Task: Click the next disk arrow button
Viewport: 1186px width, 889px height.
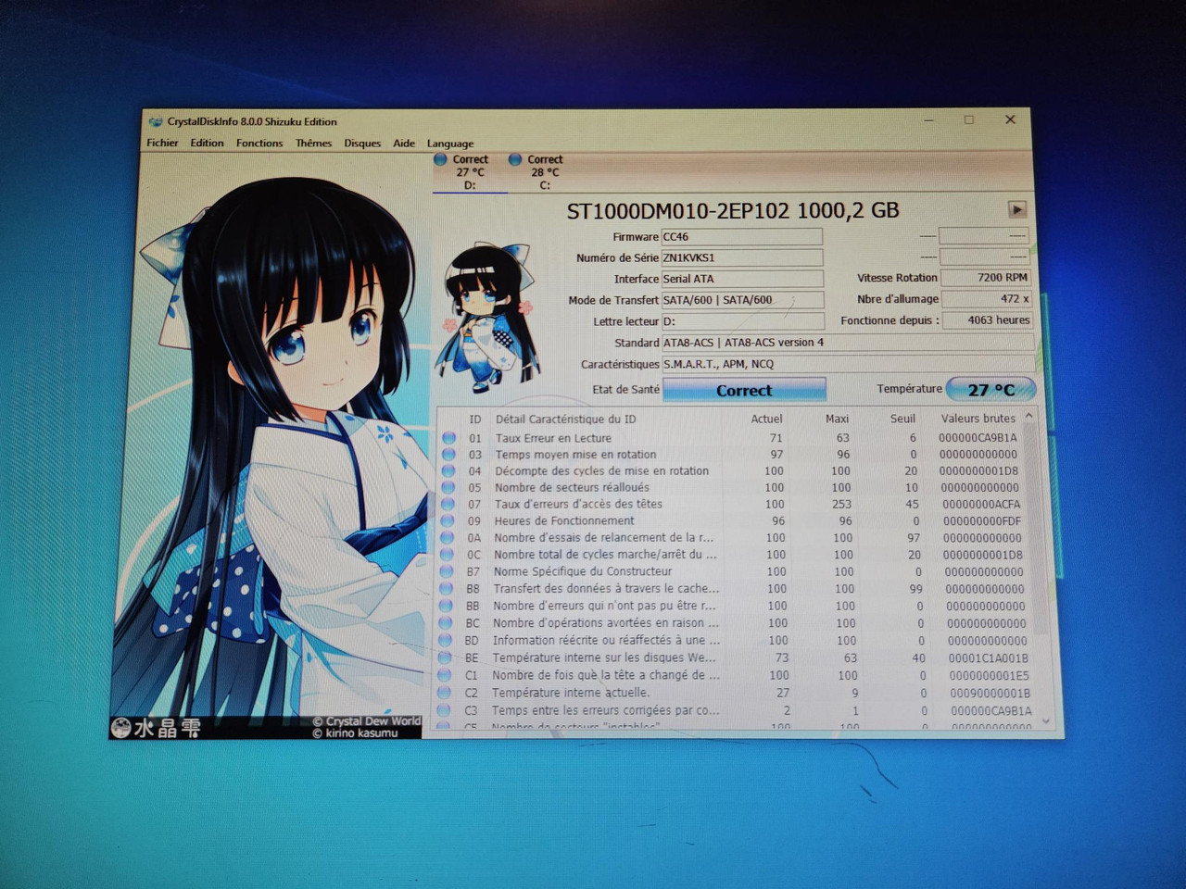Action: click(x=1016, y=209)
